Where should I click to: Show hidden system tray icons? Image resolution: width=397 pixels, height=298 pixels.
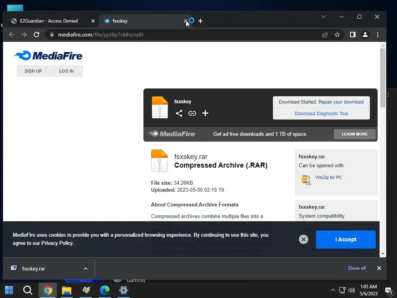point(333,290)
